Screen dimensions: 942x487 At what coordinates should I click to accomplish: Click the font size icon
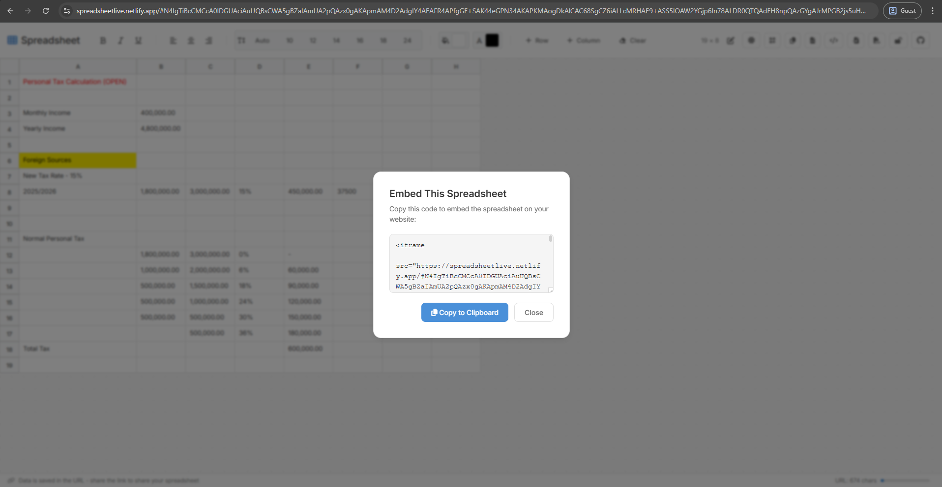pyautogui.click(x=241, y=40)
